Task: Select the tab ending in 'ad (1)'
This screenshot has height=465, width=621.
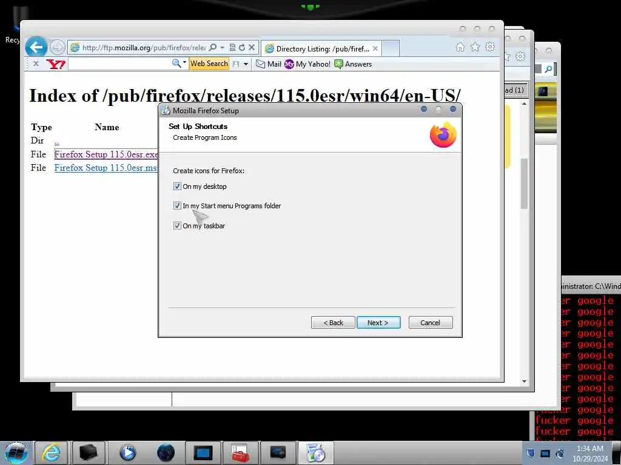Action: [516, 90]
